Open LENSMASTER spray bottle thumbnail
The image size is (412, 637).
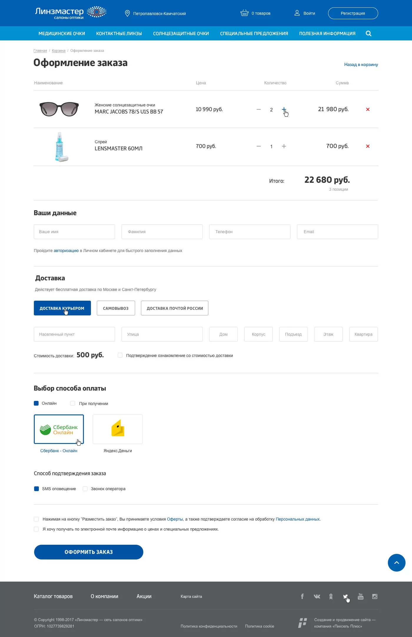point(62,147)
